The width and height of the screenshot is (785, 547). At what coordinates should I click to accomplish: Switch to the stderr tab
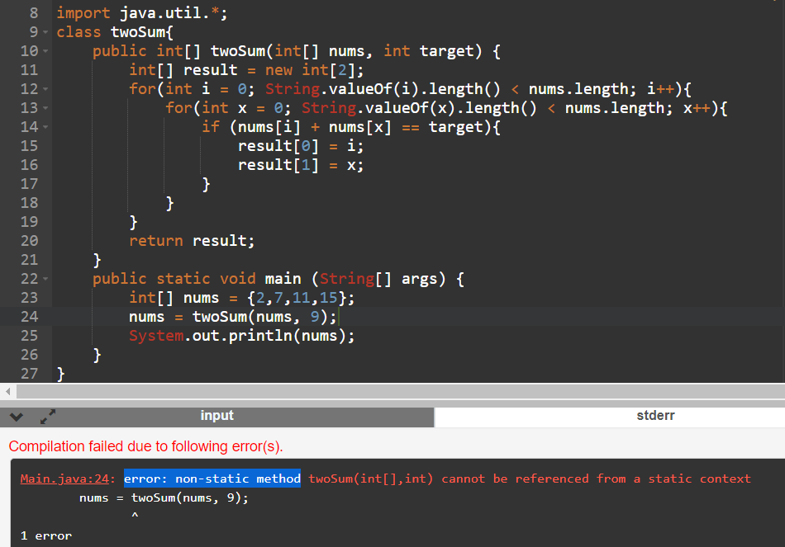tap(655, 416)
